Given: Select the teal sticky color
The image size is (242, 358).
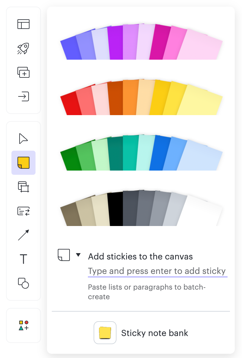Looking at the screenshot, I should (x=130, y=153).
